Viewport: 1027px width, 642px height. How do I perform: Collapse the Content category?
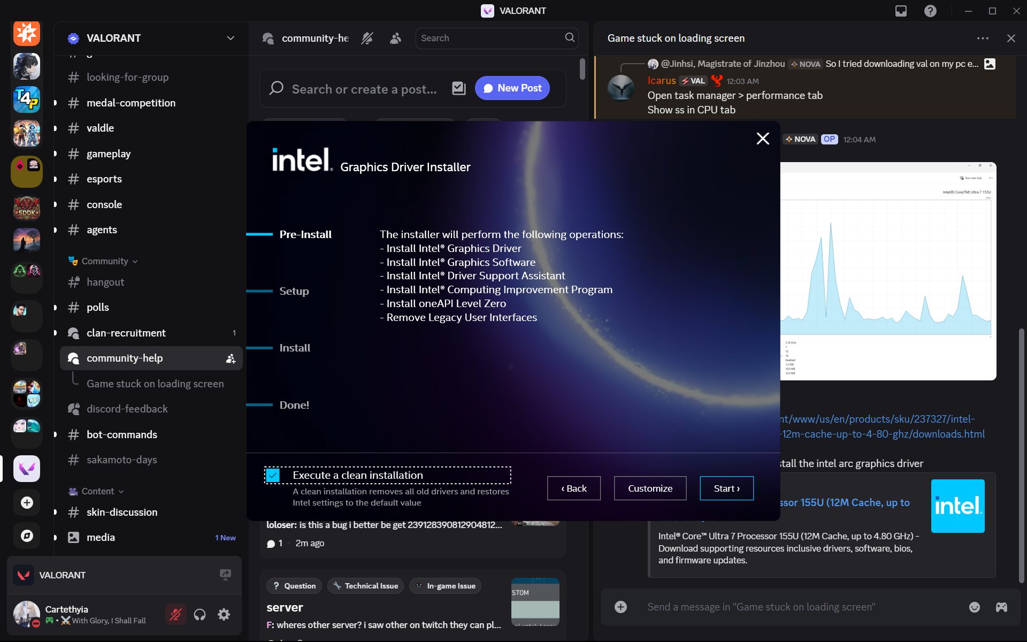point(98,491)
